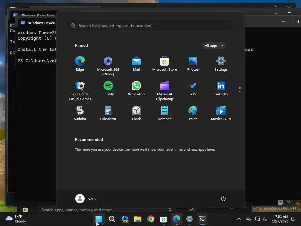Viewport: 301px width, 226px height.
Task: Open the muted volume tray icon
Action: pos(265,219)
